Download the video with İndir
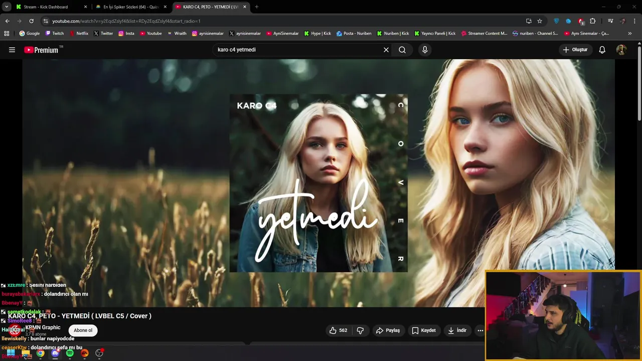Viewport: 642px width, 361px height. tap(457, 330)
